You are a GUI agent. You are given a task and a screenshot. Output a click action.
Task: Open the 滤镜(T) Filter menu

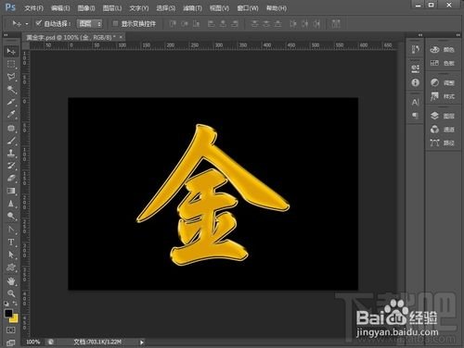tap(192, 8)
